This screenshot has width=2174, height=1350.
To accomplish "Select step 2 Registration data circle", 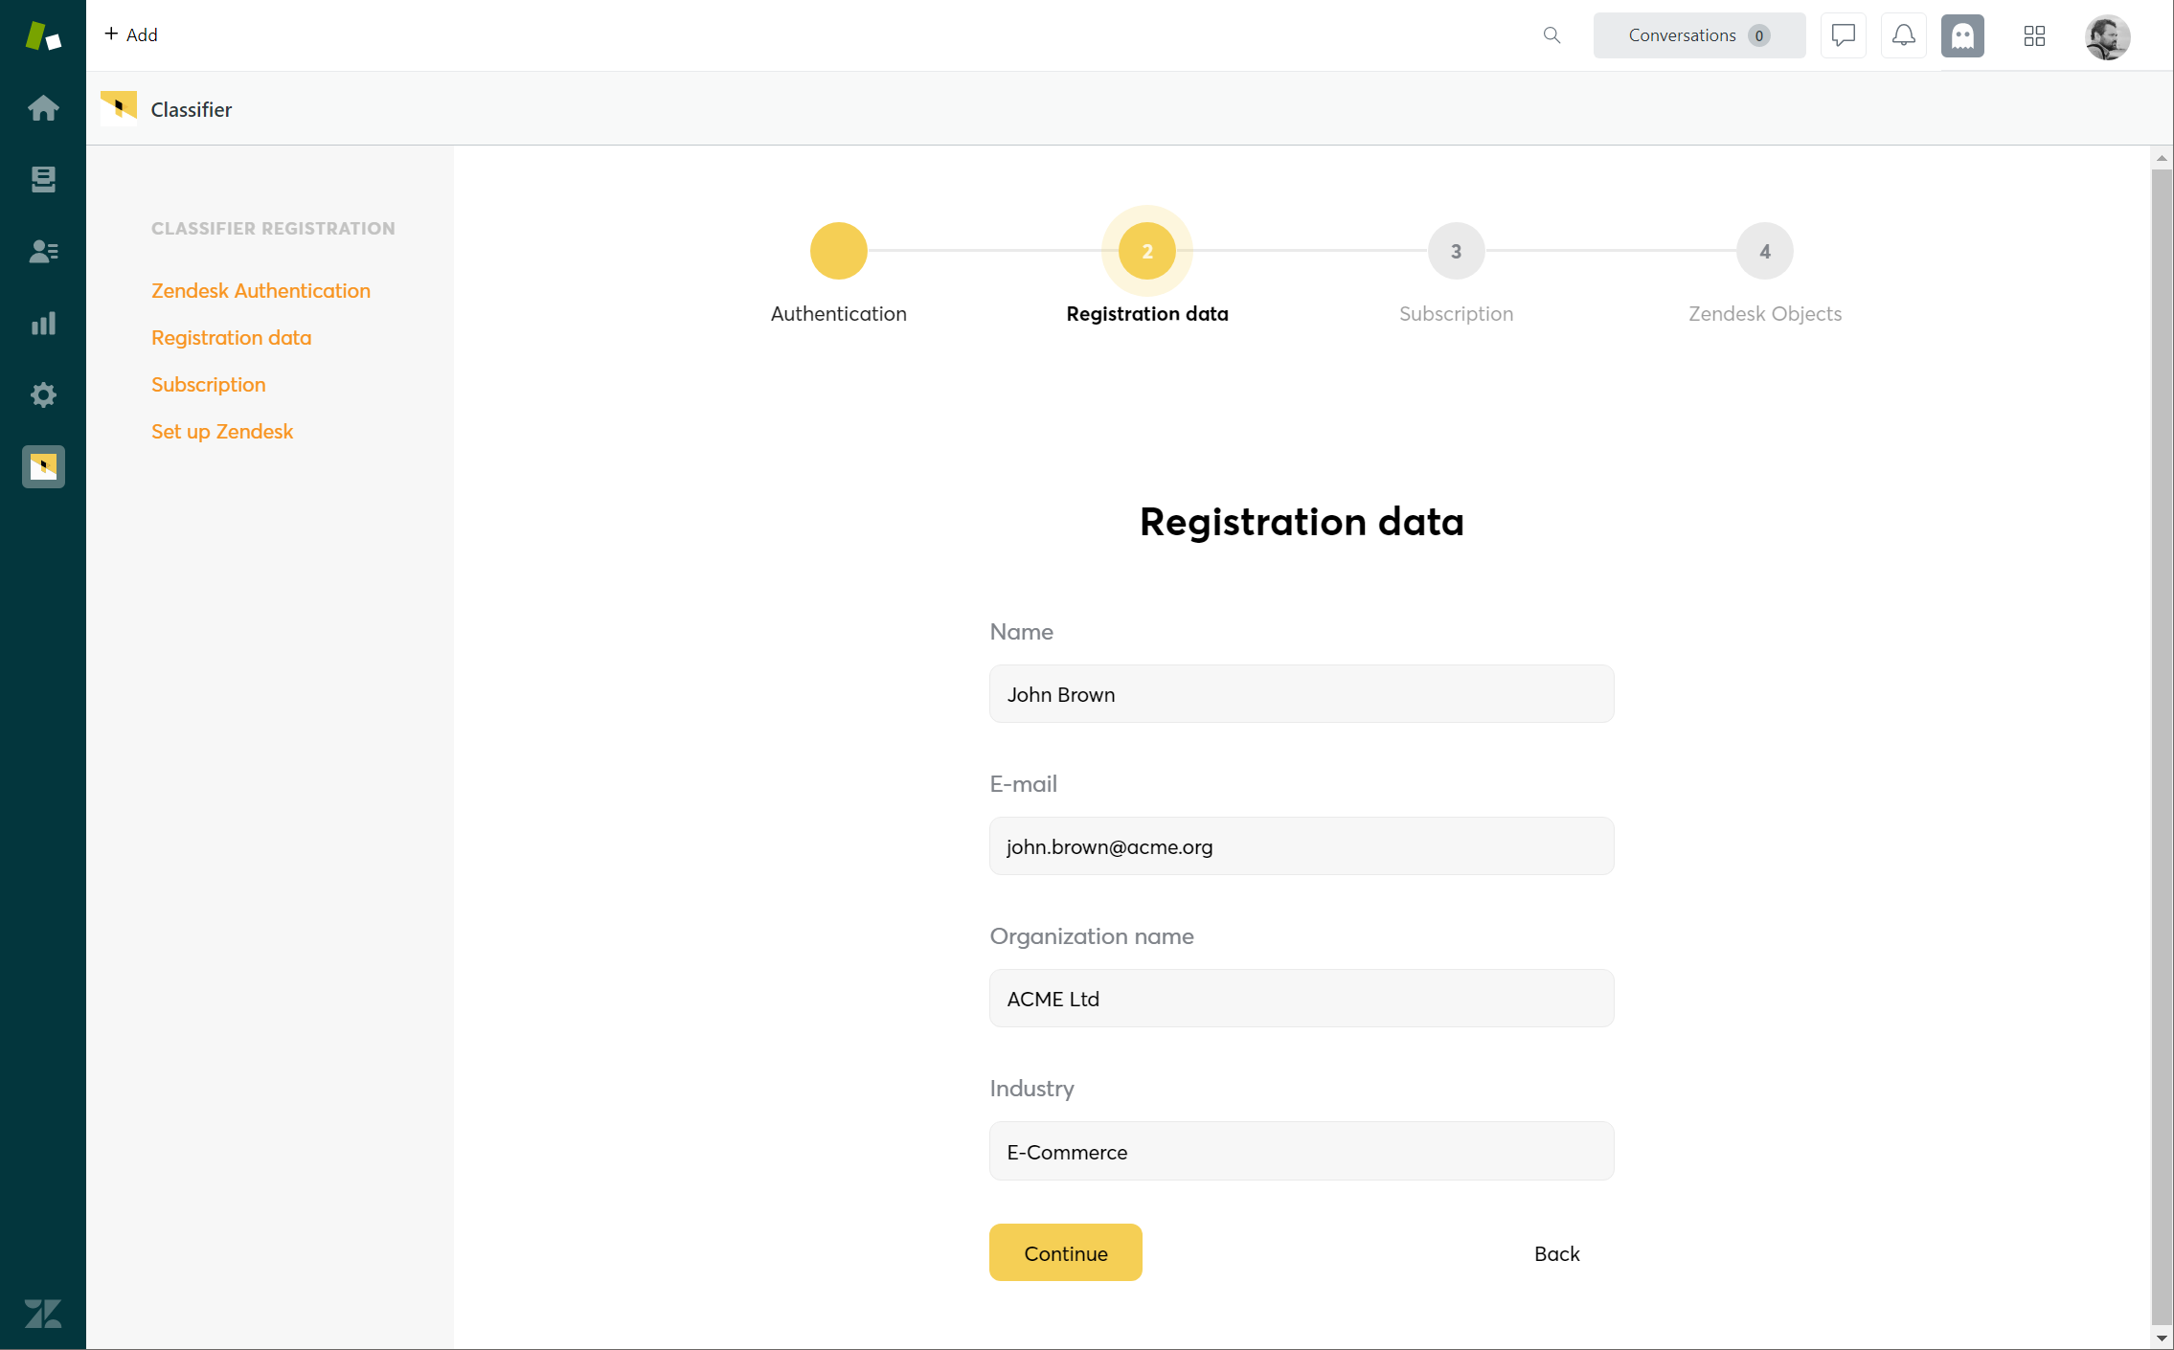I will 1146,251.
